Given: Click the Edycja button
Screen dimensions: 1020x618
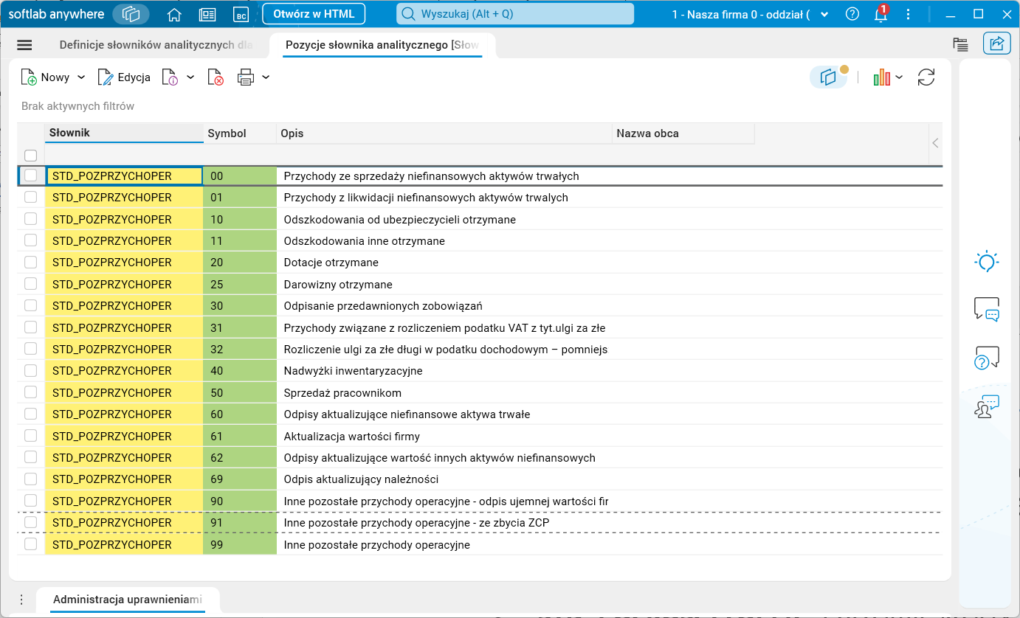Looking at the screenshot, I should 124,77.
